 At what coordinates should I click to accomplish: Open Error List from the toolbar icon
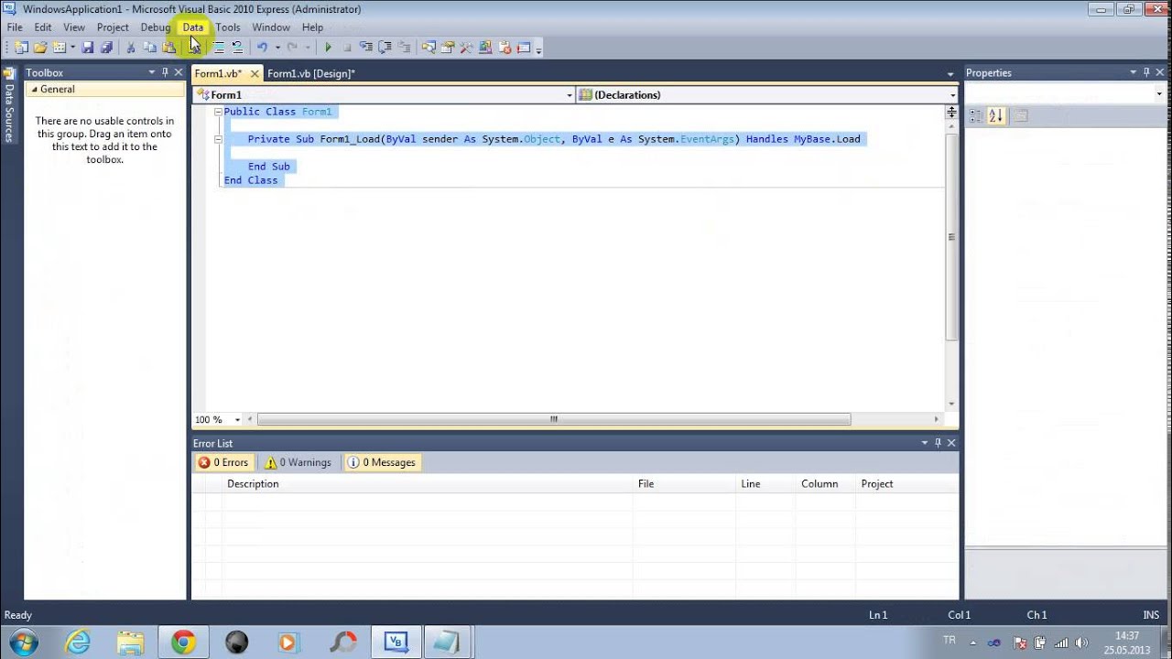(505, 47)
